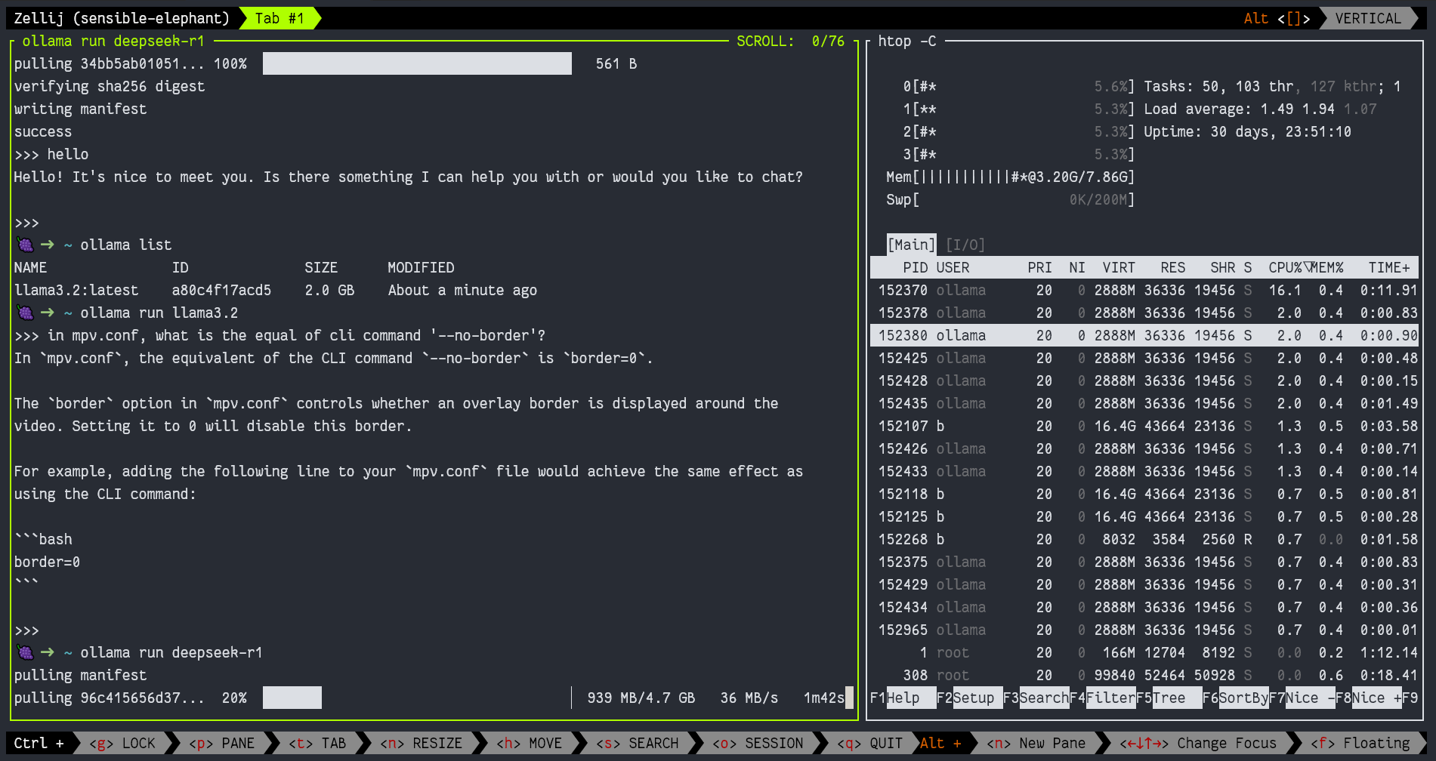Select Tab #1 in Zellij tab bar

tap(279, 18)
